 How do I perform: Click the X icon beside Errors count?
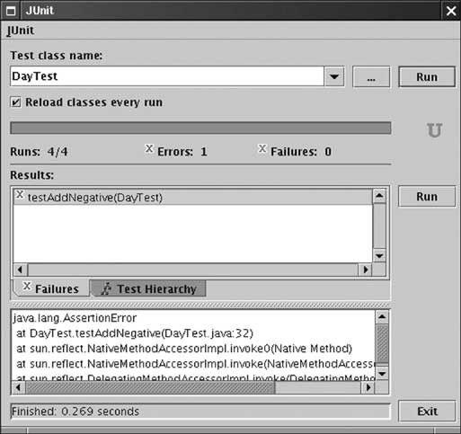149,148
